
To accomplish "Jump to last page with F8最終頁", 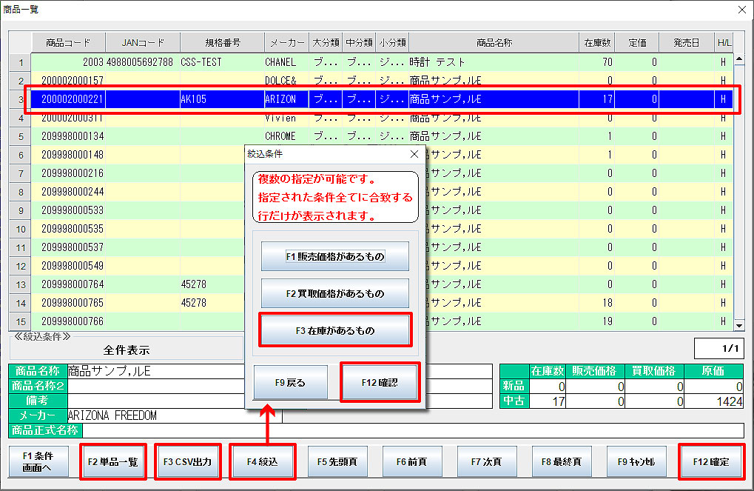I will click(x=562, y=461).
